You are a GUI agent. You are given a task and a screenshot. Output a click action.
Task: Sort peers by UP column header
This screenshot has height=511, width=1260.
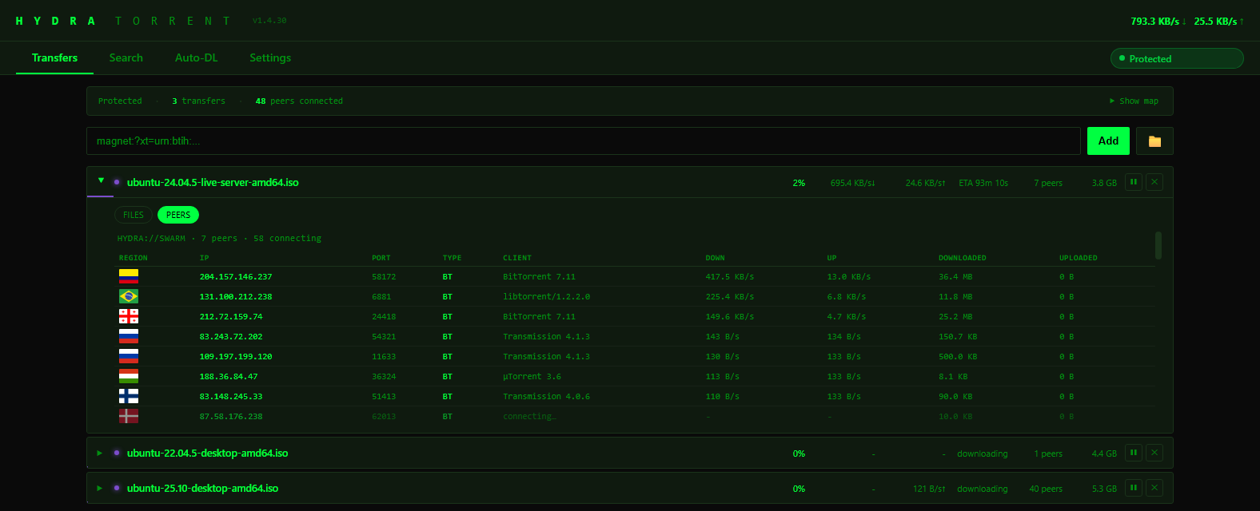[832, 258]
